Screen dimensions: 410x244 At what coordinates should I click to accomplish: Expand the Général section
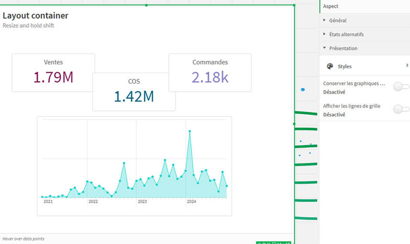click(x=365, y=21)
